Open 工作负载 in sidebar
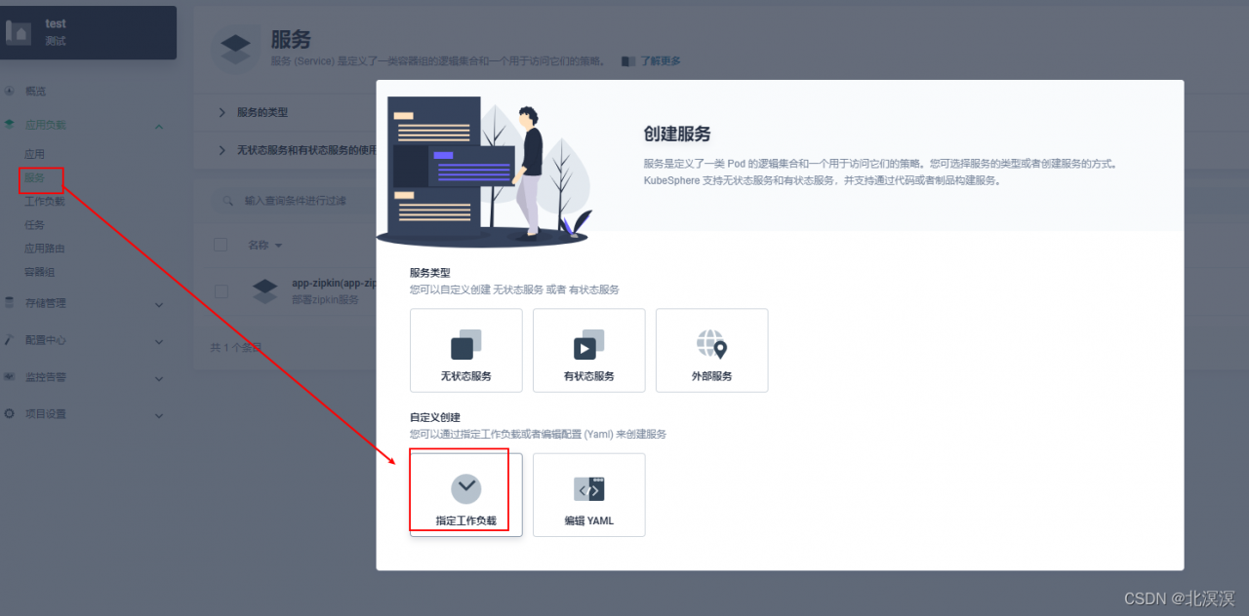The width and height of the screenshot is (1249, 616). click(x=45, y=202)
